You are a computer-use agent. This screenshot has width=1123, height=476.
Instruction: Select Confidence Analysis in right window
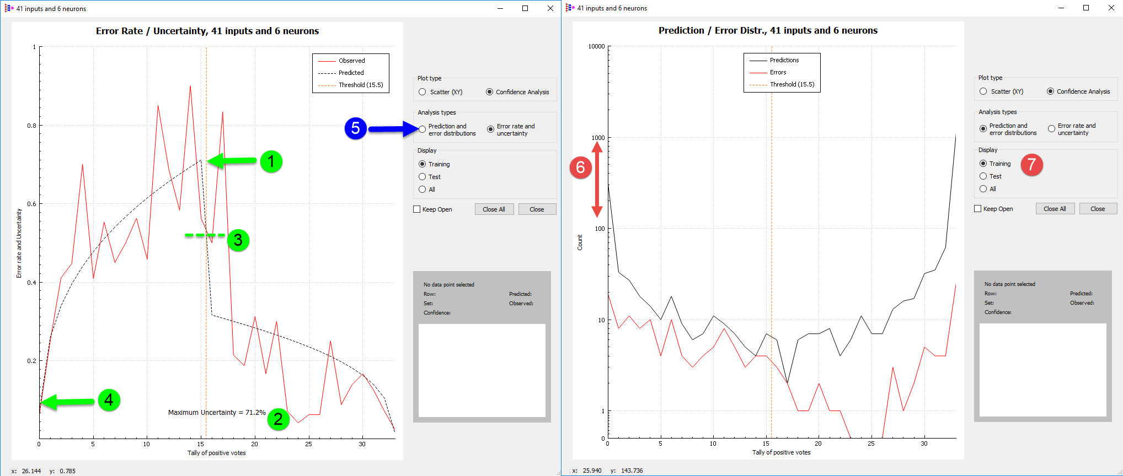coord(1050,91)
